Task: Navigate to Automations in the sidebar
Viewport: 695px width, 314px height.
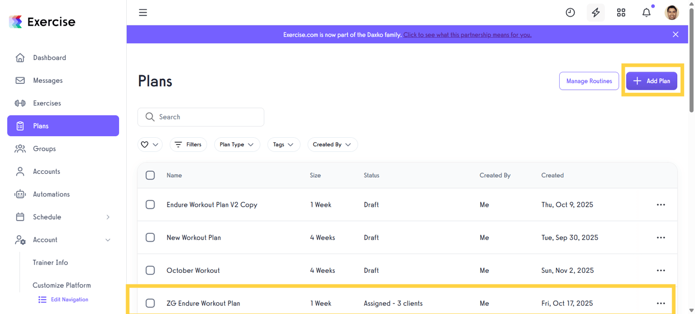Action: (51, 194)
